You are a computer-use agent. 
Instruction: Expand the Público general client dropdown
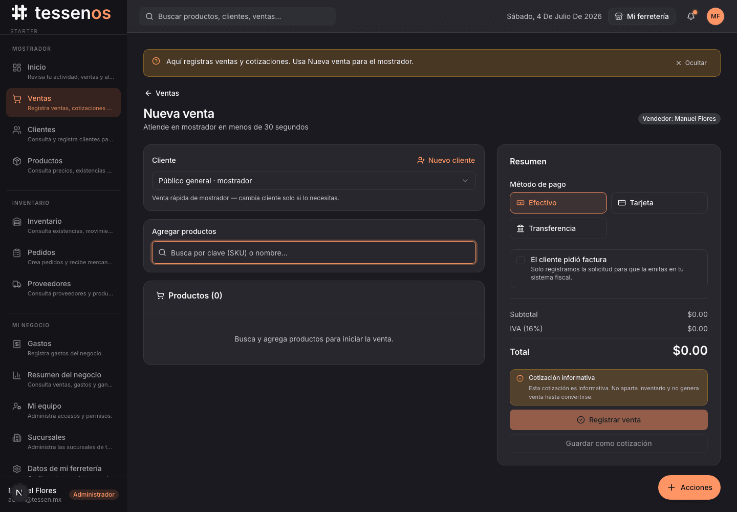coord(314,181)
